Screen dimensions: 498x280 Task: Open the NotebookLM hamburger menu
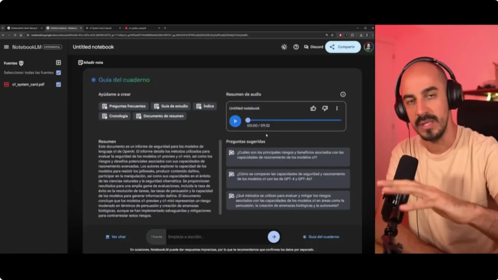6,47
